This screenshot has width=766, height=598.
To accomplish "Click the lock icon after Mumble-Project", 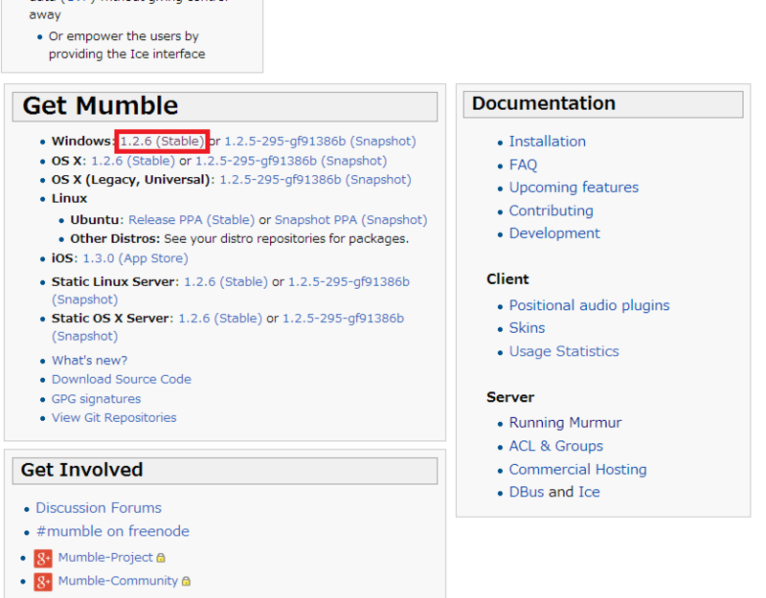I will [x=161, y=558].
